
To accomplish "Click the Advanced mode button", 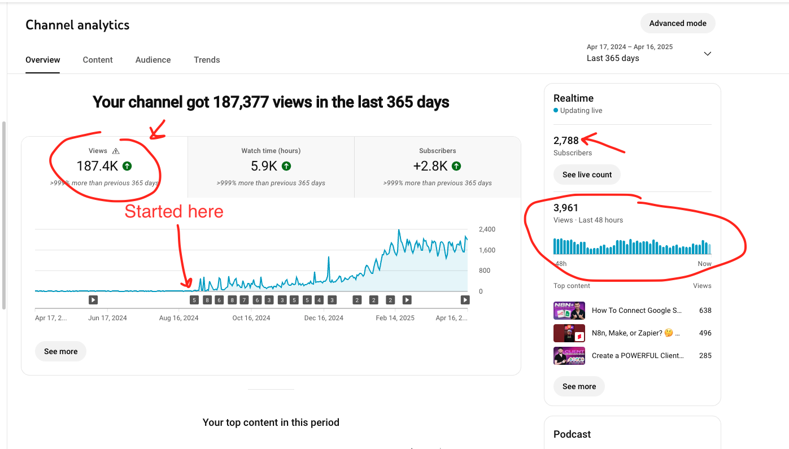I will coord(677,23).
